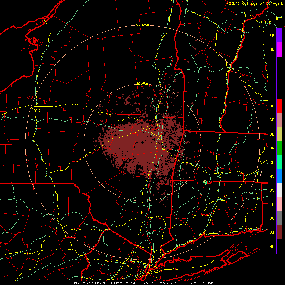Click the RF purple legend swatch
Screen dimensions: 285x285
280,35
